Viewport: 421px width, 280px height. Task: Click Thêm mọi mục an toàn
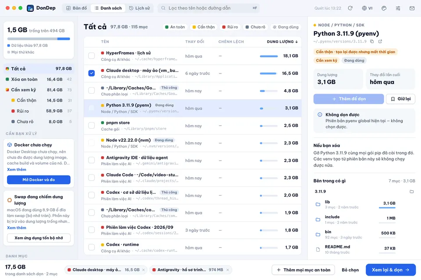click(303, 270)
